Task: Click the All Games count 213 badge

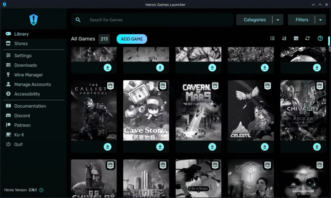Action: tap(104, 39)
